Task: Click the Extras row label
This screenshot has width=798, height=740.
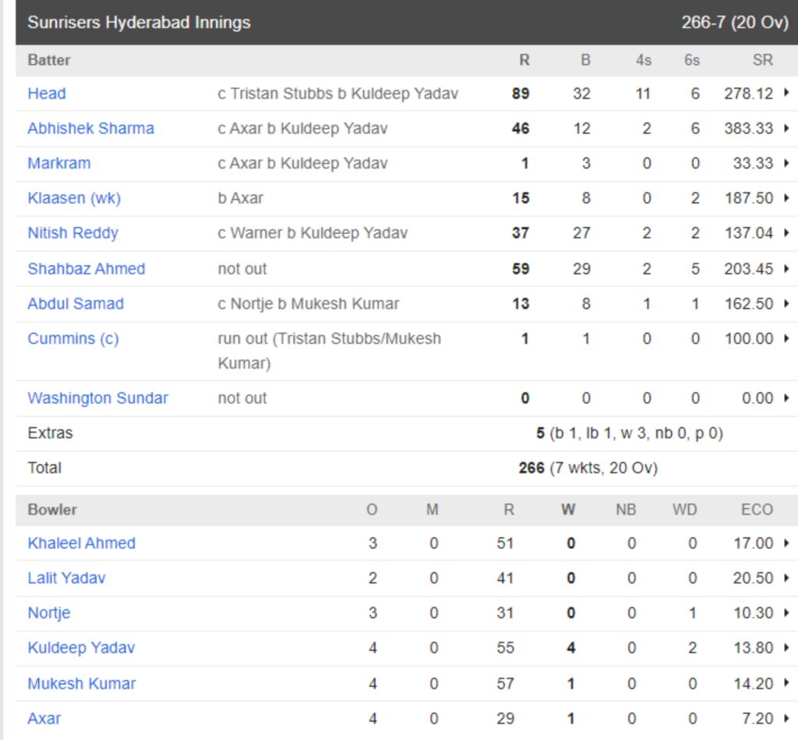Action: pyautogui.click(x=51, y=434)
